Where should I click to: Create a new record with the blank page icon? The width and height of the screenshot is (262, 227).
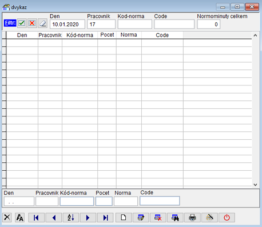124,217
